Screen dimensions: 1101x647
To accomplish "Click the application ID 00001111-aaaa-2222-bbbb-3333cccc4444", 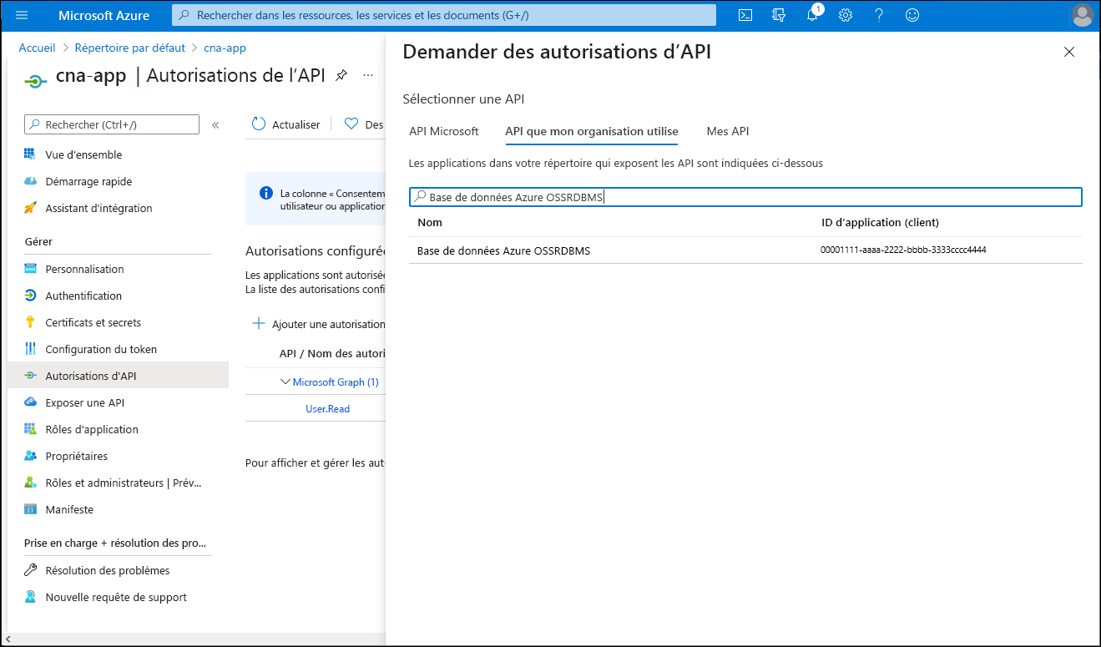I will click(x=903, y=250).
